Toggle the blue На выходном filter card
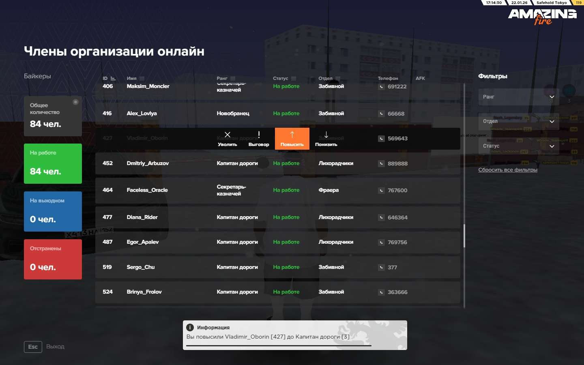Image resolution: width=584 pixels, height=365 pixels. [x=53, y=211]
